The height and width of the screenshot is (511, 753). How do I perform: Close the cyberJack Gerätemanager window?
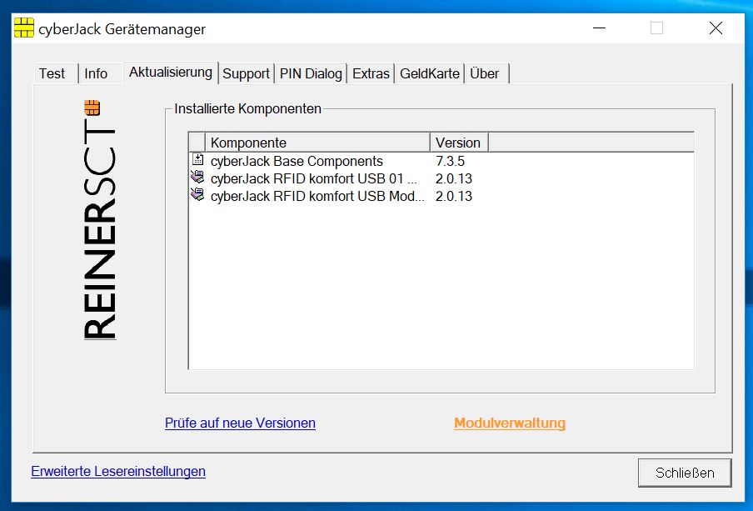click(x=716, y=28)
